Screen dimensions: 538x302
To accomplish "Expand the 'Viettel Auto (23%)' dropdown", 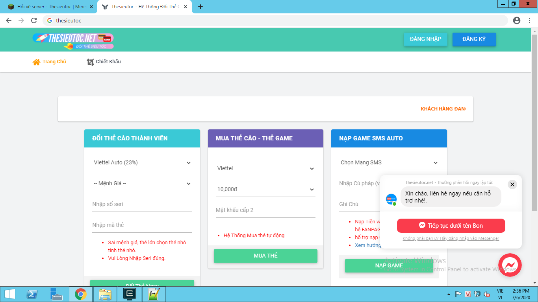I will 142,162.
